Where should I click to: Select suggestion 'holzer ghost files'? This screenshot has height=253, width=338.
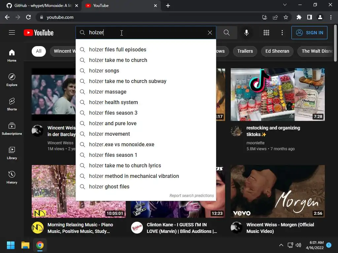(x=146, y=187)
